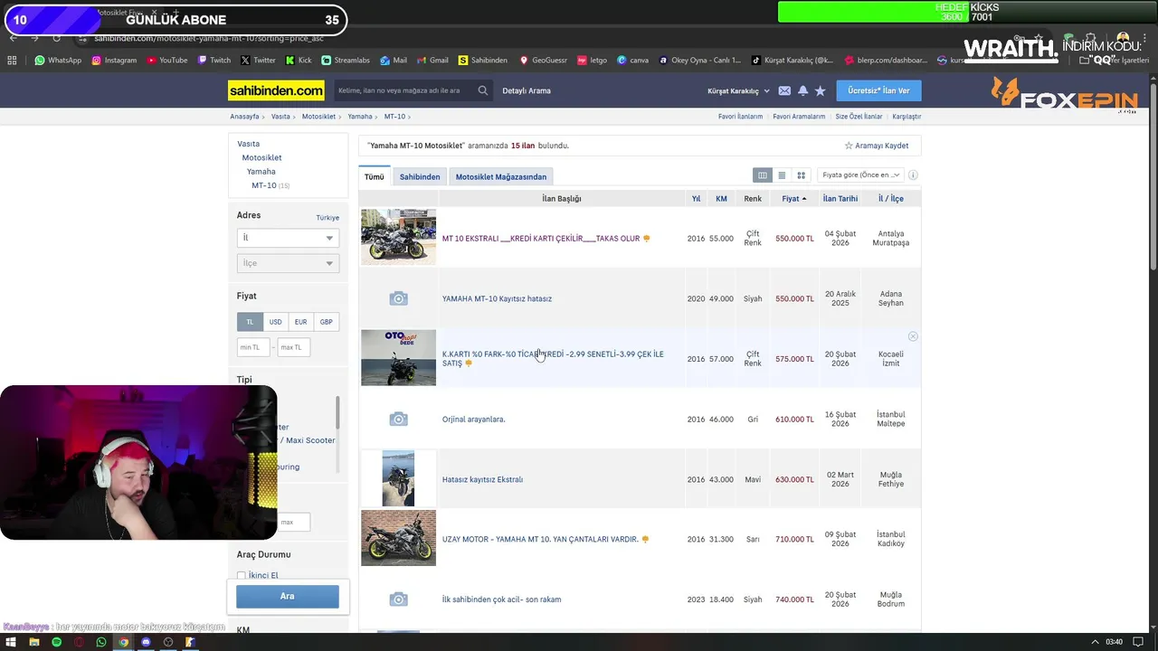Open the Karşılaştır menu link
The height and width of the screenshot is (651, 1158).
(906, 117)
